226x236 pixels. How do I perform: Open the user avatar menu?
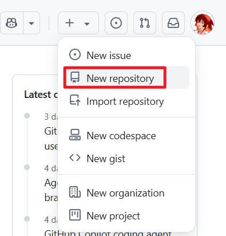(x=203, y=23)
